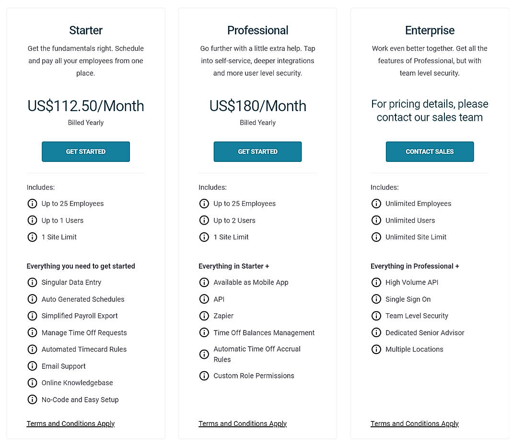513x444 pixels.
Task: Click the info icon beside Email Support
Action: coord(32,366)
